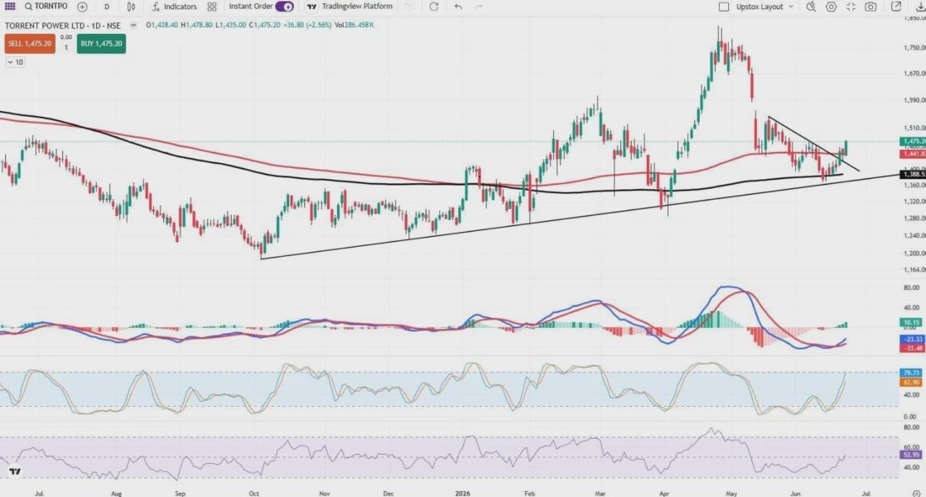This screenshot has height=497, width=926.
Task: Open the Indicators panel
Action: coord(174,7)
